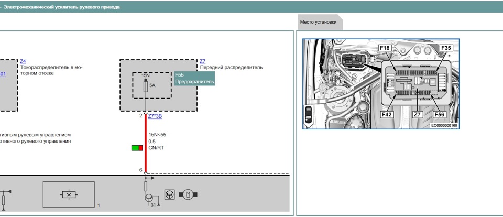
Task: Click the 15N terminal label above fuse
Action: coord(146,75)
